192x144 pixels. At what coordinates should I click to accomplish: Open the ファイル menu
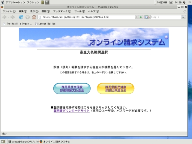point(9,11)
